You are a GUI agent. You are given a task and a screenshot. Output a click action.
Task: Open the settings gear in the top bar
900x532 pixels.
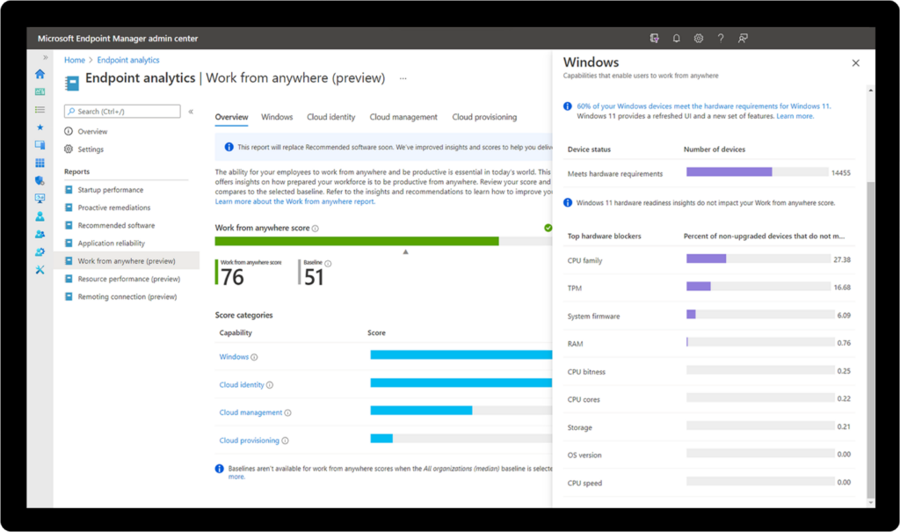point(699,38)
